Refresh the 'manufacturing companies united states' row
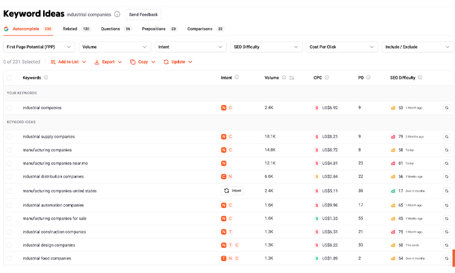Image resolution: width=455 pixels, height=273 pixels. click(x=447, y=191)
